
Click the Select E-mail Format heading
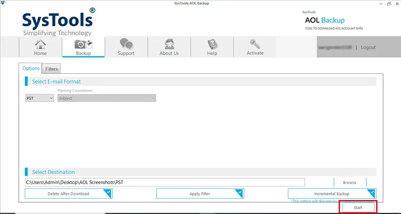(56, 82)
